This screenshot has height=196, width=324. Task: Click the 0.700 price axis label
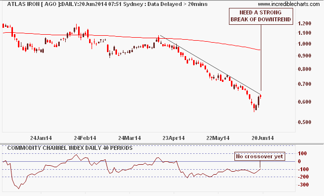(305, 84)
